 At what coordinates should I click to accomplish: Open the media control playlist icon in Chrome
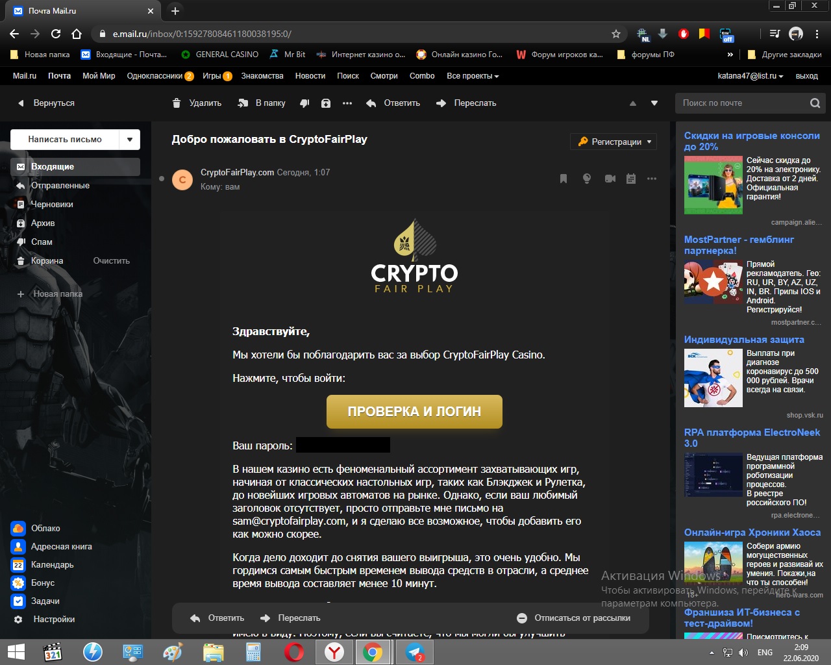[x=775, y=34]
